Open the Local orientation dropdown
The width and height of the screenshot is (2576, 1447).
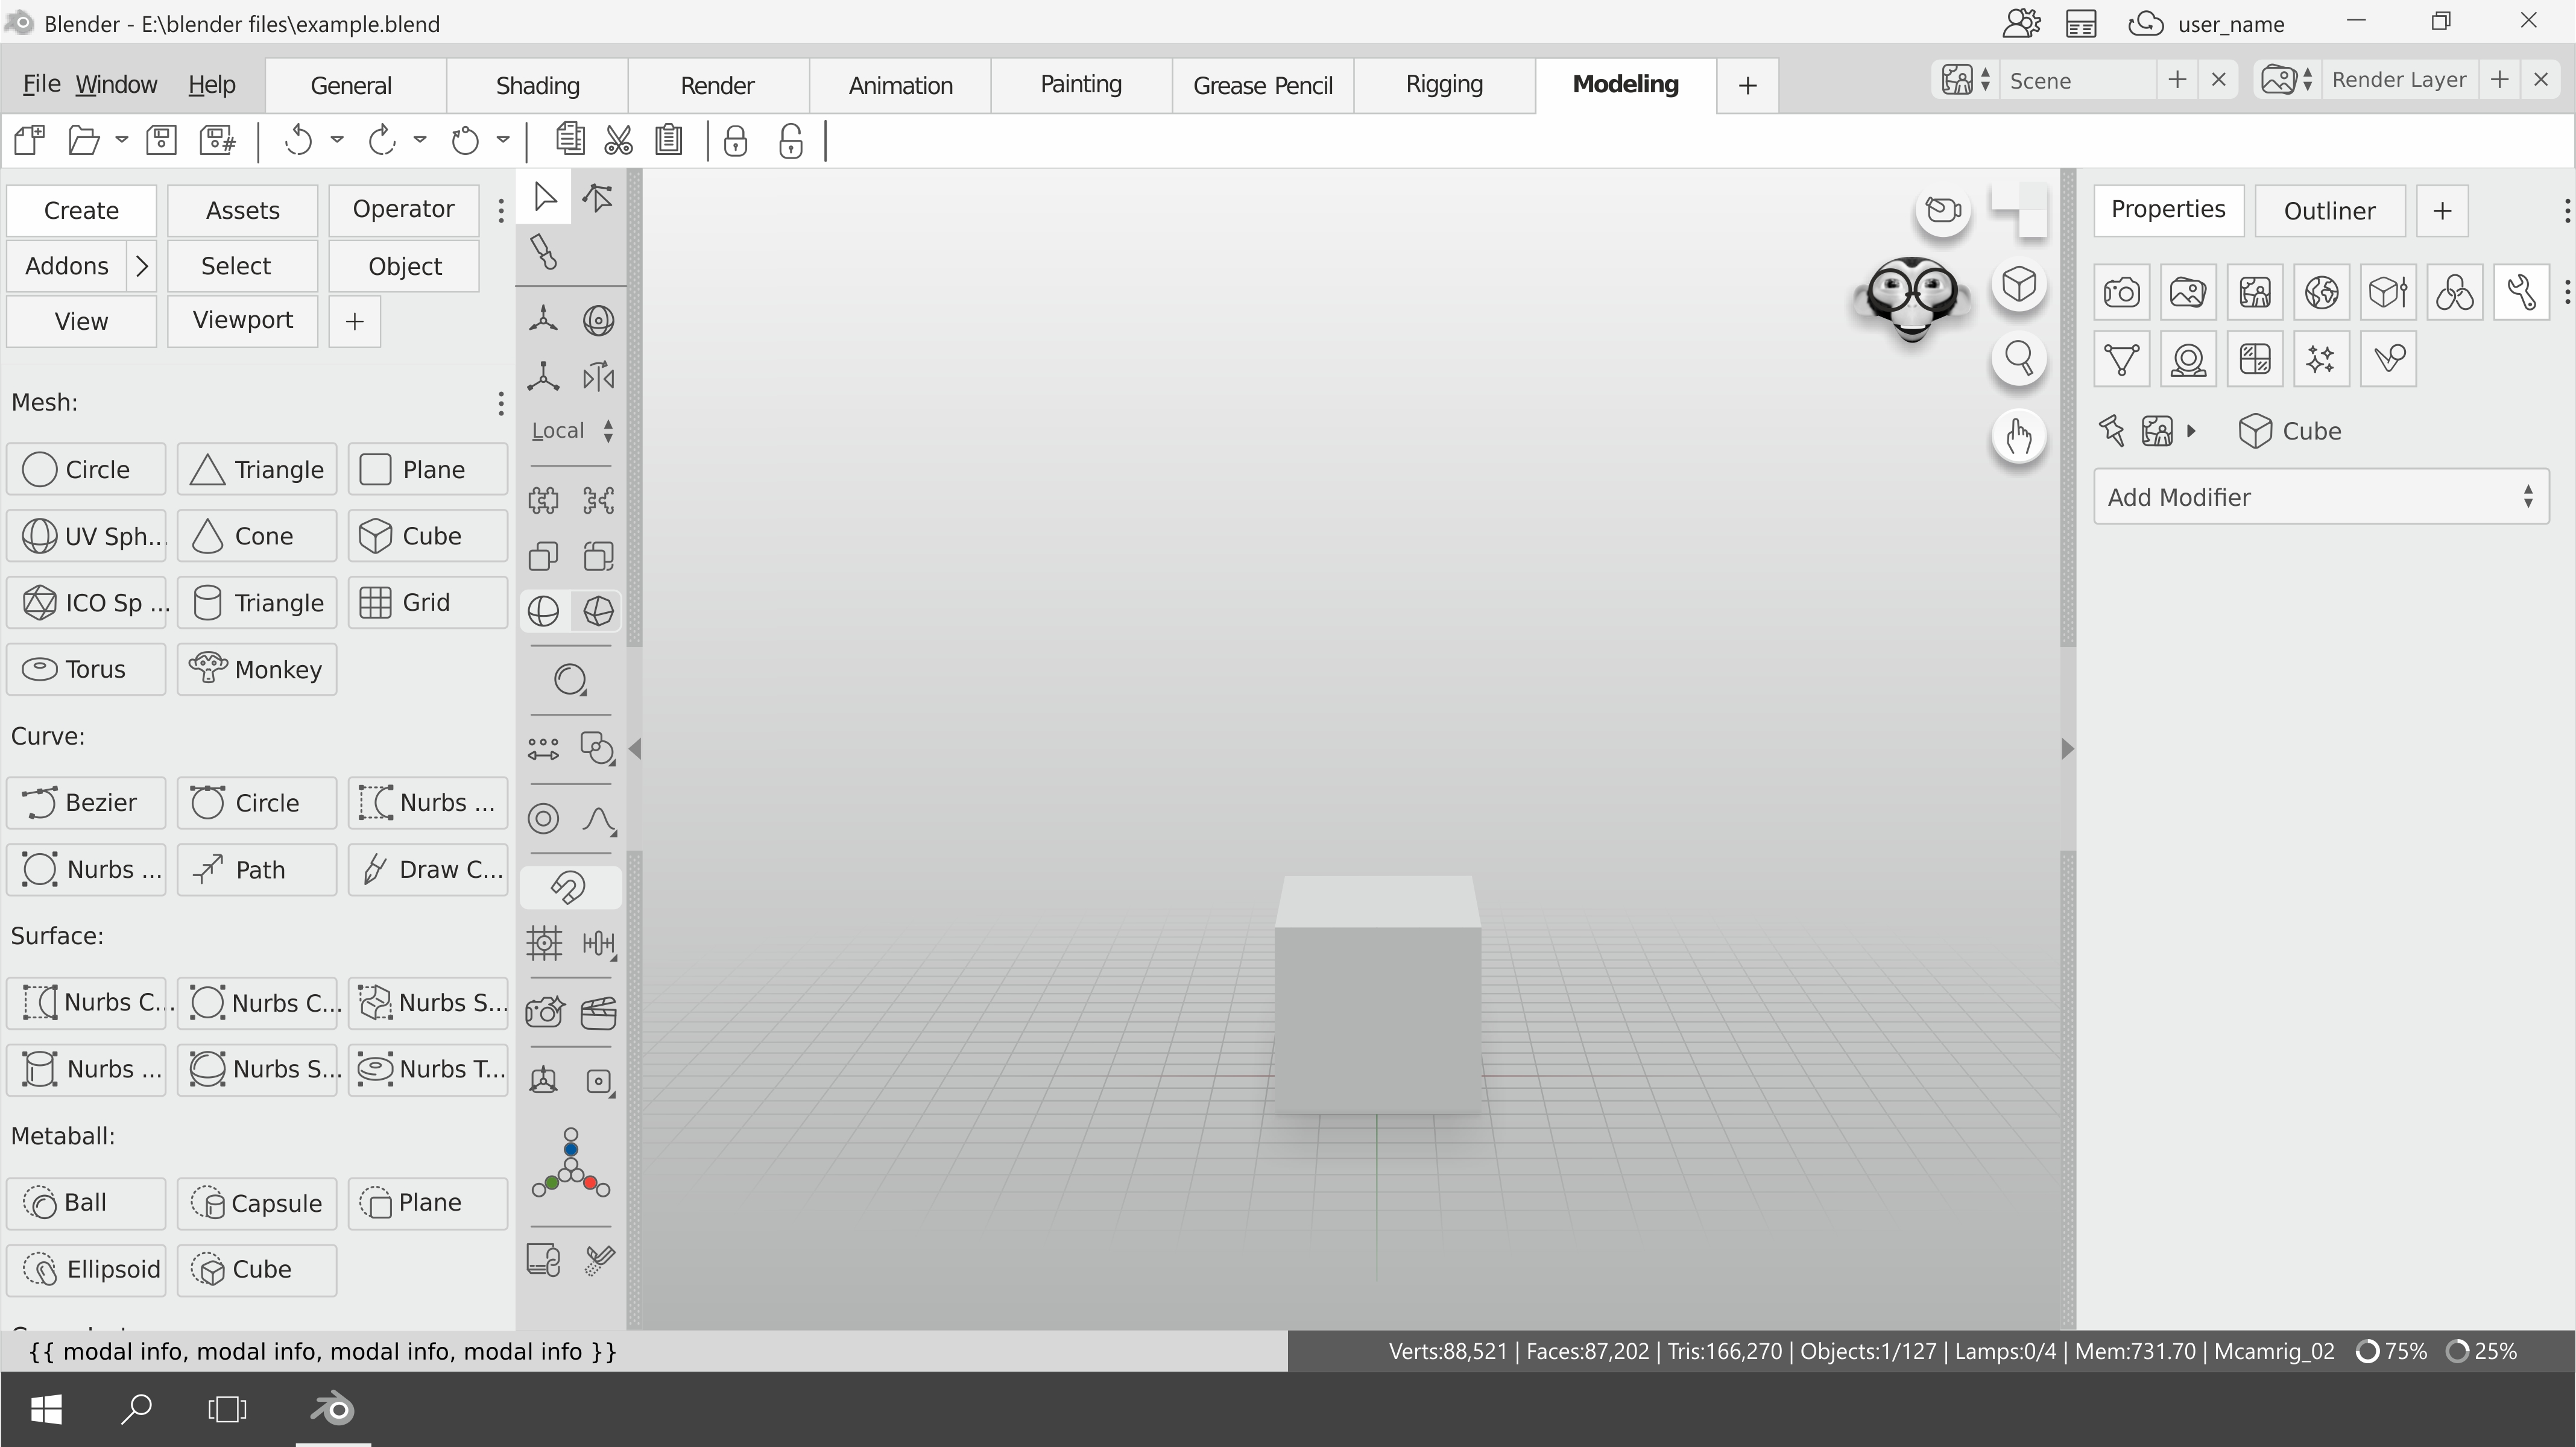point(572,431)
